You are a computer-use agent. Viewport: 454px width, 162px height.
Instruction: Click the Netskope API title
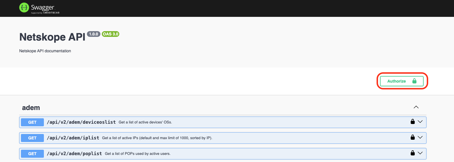[x=52, y=37]
